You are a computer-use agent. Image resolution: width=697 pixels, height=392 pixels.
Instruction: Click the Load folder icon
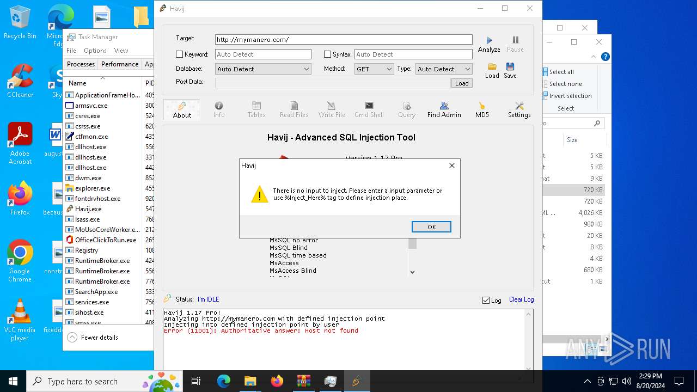click(492, 66)
